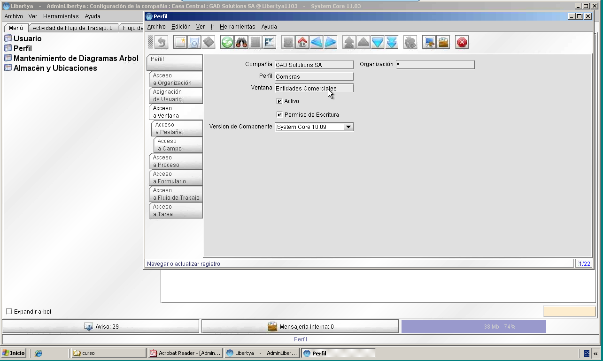Open Herramientas menu in Perfil window
603x361 pixels.
click(x=238, y=27)
